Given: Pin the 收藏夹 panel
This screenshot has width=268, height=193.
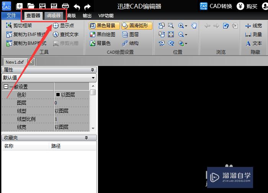Looking at the screenshot, I should [86, 138].
